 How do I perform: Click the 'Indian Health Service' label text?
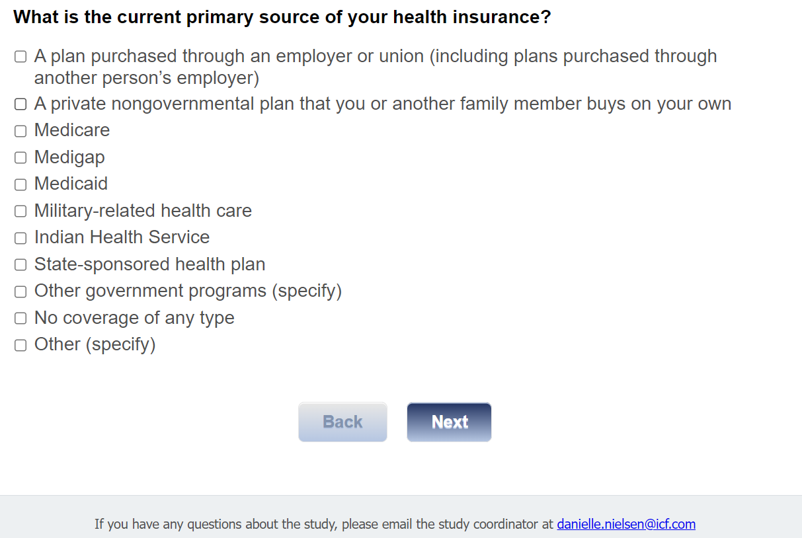click(122, 237)
